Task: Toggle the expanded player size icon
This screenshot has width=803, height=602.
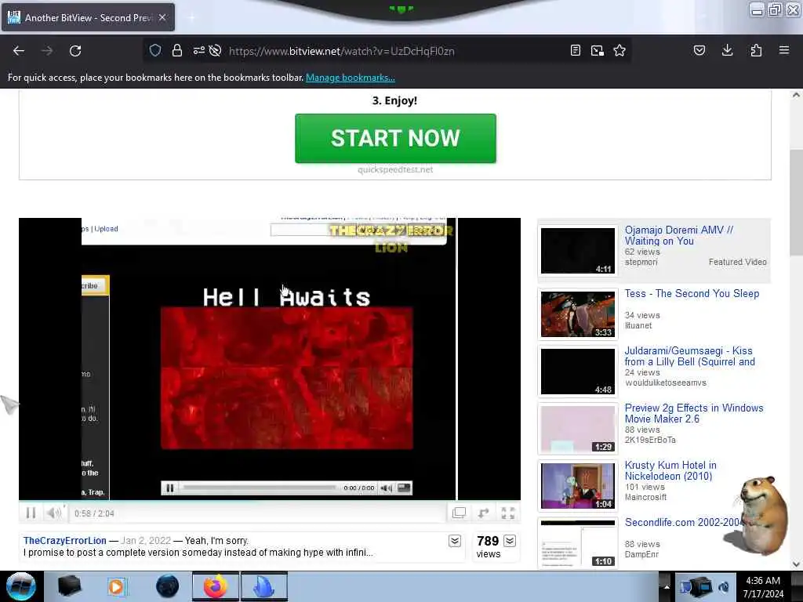Action: [459, 513]
